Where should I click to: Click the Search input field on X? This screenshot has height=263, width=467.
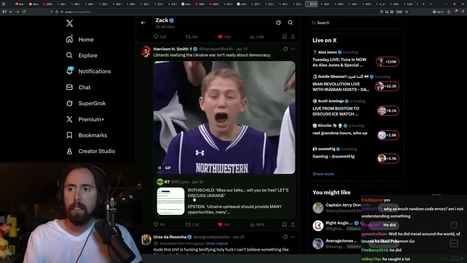(356, 23)
